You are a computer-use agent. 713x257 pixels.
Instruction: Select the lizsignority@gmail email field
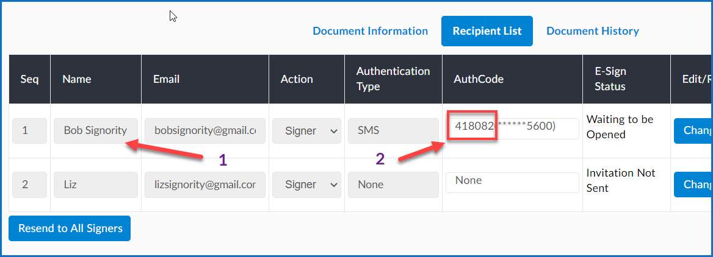(x=204, y=185)
